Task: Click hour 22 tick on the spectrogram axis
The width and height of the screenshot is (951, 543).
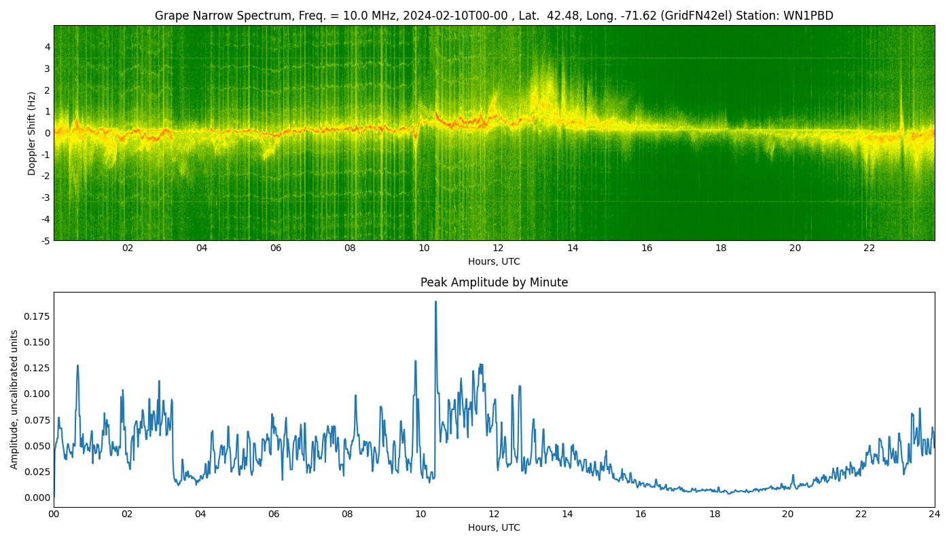Action: (x=869, y=248)
